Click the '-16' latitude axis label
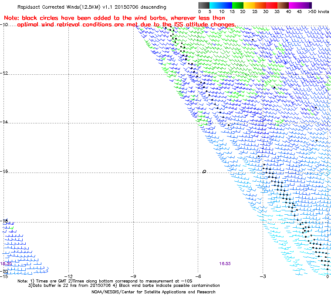 tap(4, 171)
